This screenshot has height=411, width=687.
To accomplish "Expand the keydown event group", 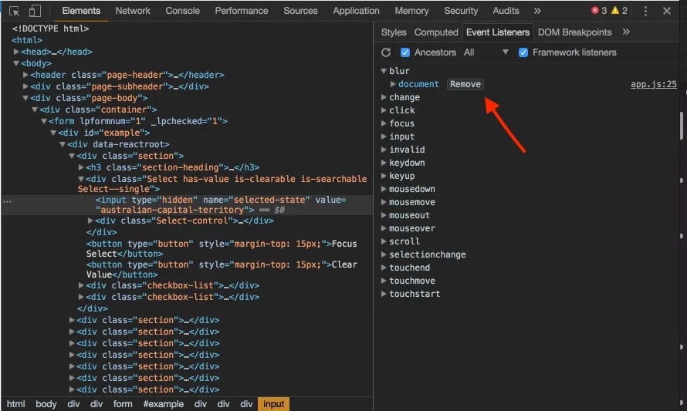I will (384, 163).
